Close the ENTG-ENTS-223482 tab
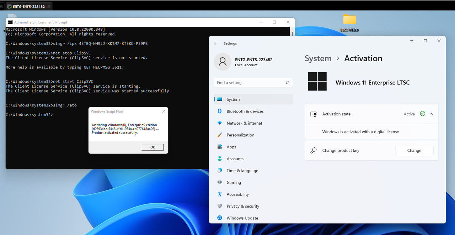This screenshot has height=235, width=455. point(49,6)
